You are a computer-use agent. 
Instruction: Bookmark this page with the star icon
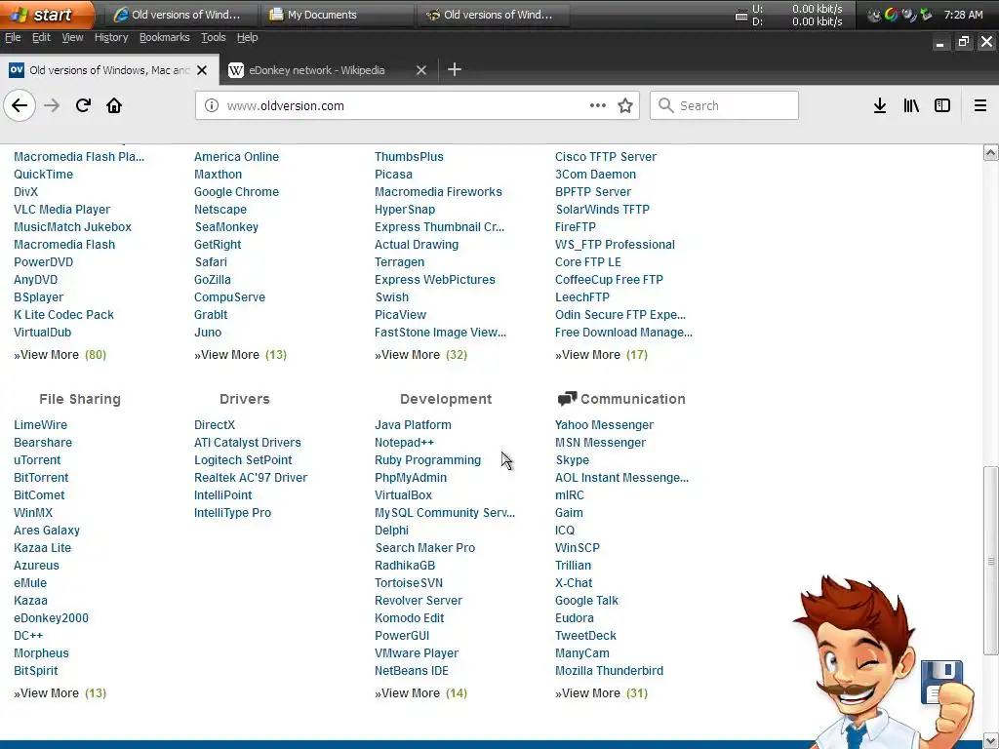point(625,105)
